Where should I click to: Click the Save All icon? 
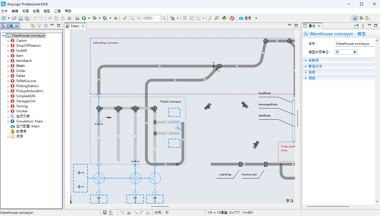coord(27,18)
